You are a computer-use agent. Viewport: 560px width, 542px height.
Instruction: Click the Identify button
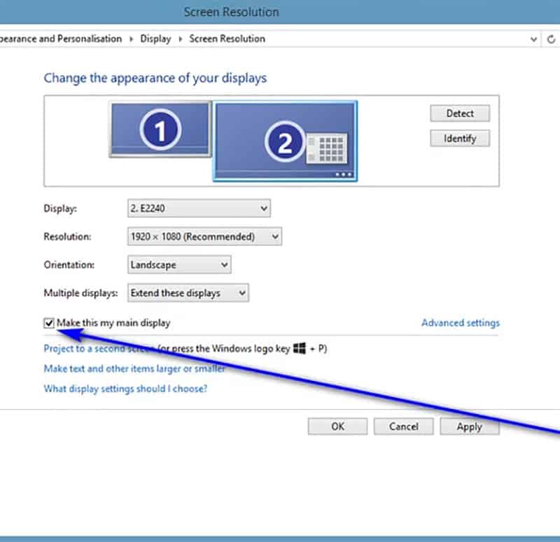pyautogui.click(x=459, y=138)
